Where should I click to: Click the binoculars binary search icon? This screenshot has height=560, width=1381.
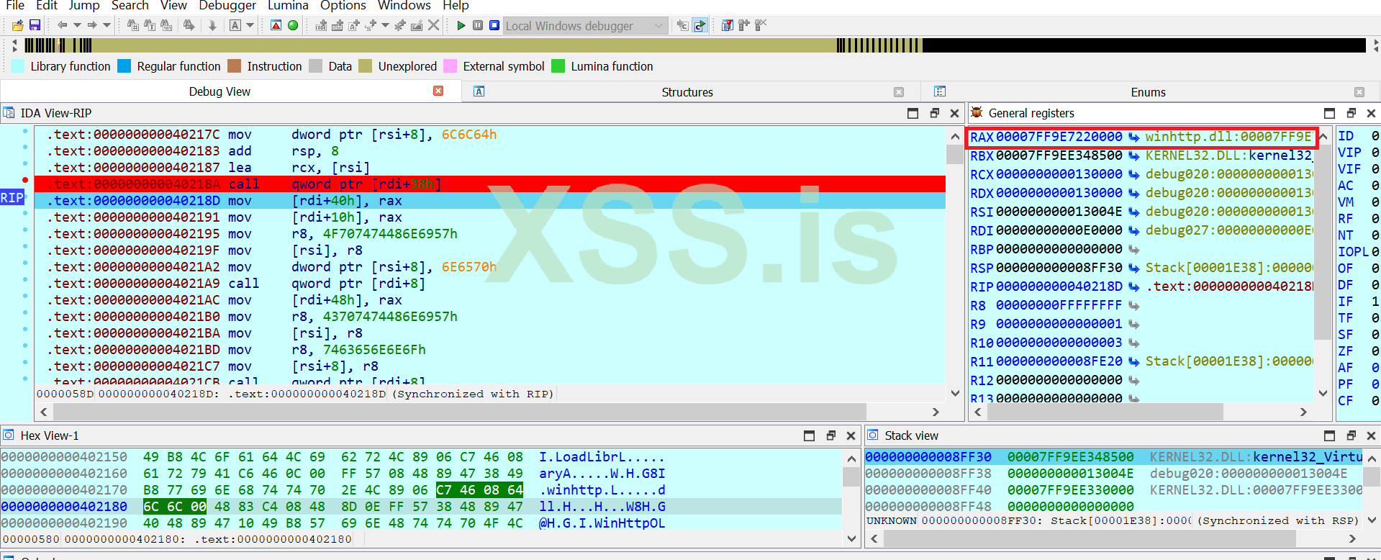(x=166, y=25)
